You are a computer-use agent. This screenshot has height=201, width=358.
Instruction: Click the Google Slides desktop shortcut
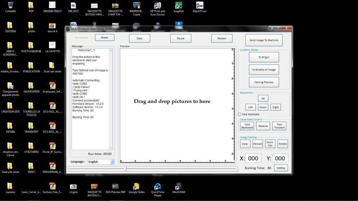click(137, 188)
